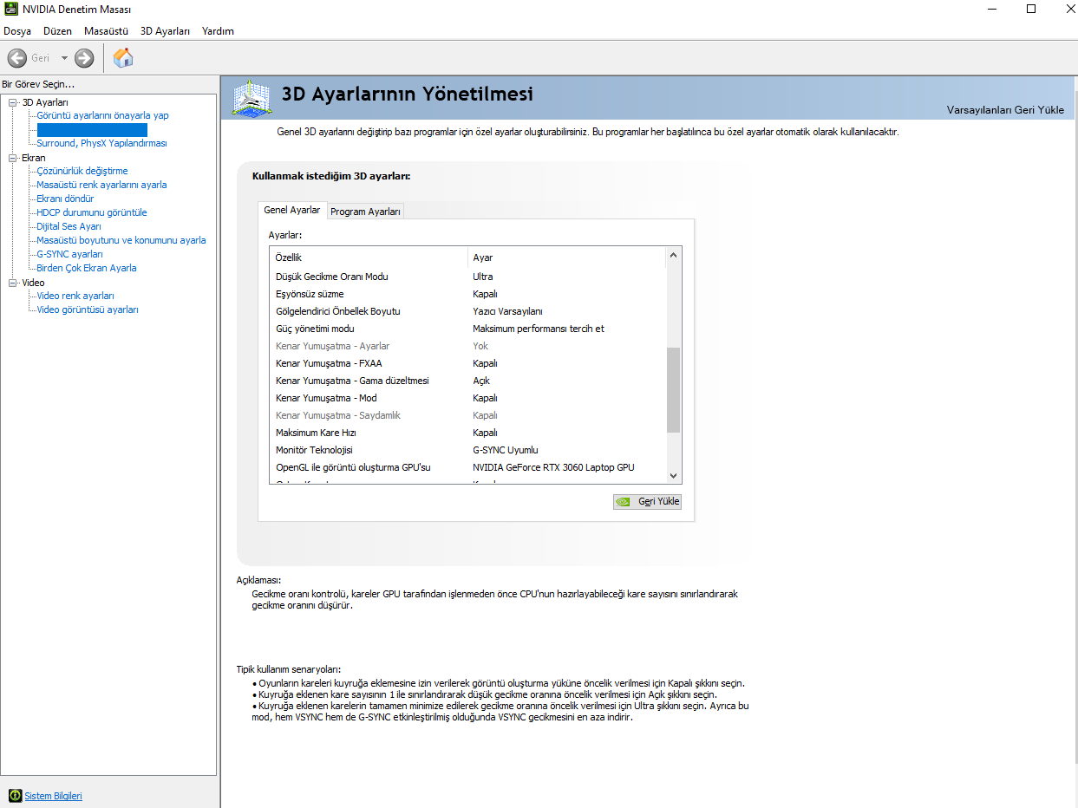Collapse the Ekran tree node

click(13, 158)
